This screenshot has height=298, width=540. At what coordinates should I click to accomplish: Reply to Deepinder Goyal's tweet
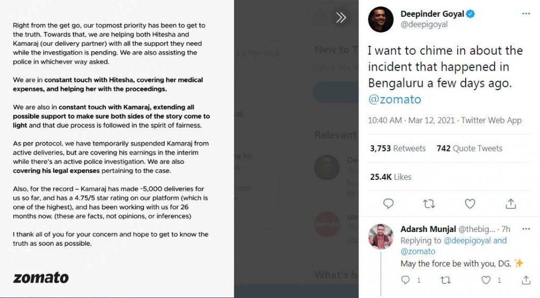coord(389,204)
